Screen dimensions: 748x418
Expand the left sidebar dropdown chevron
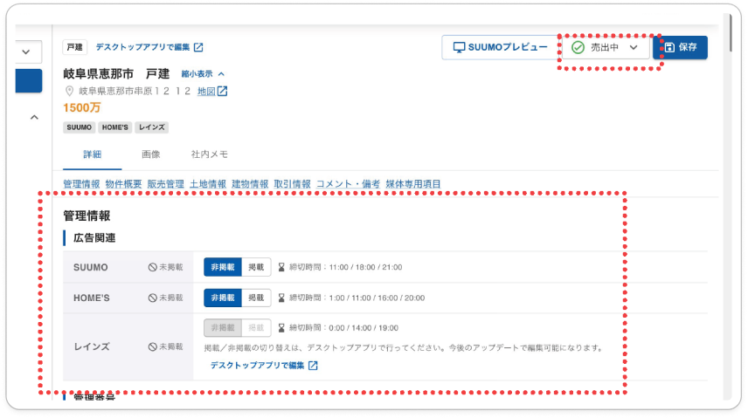tap(26, 51)
